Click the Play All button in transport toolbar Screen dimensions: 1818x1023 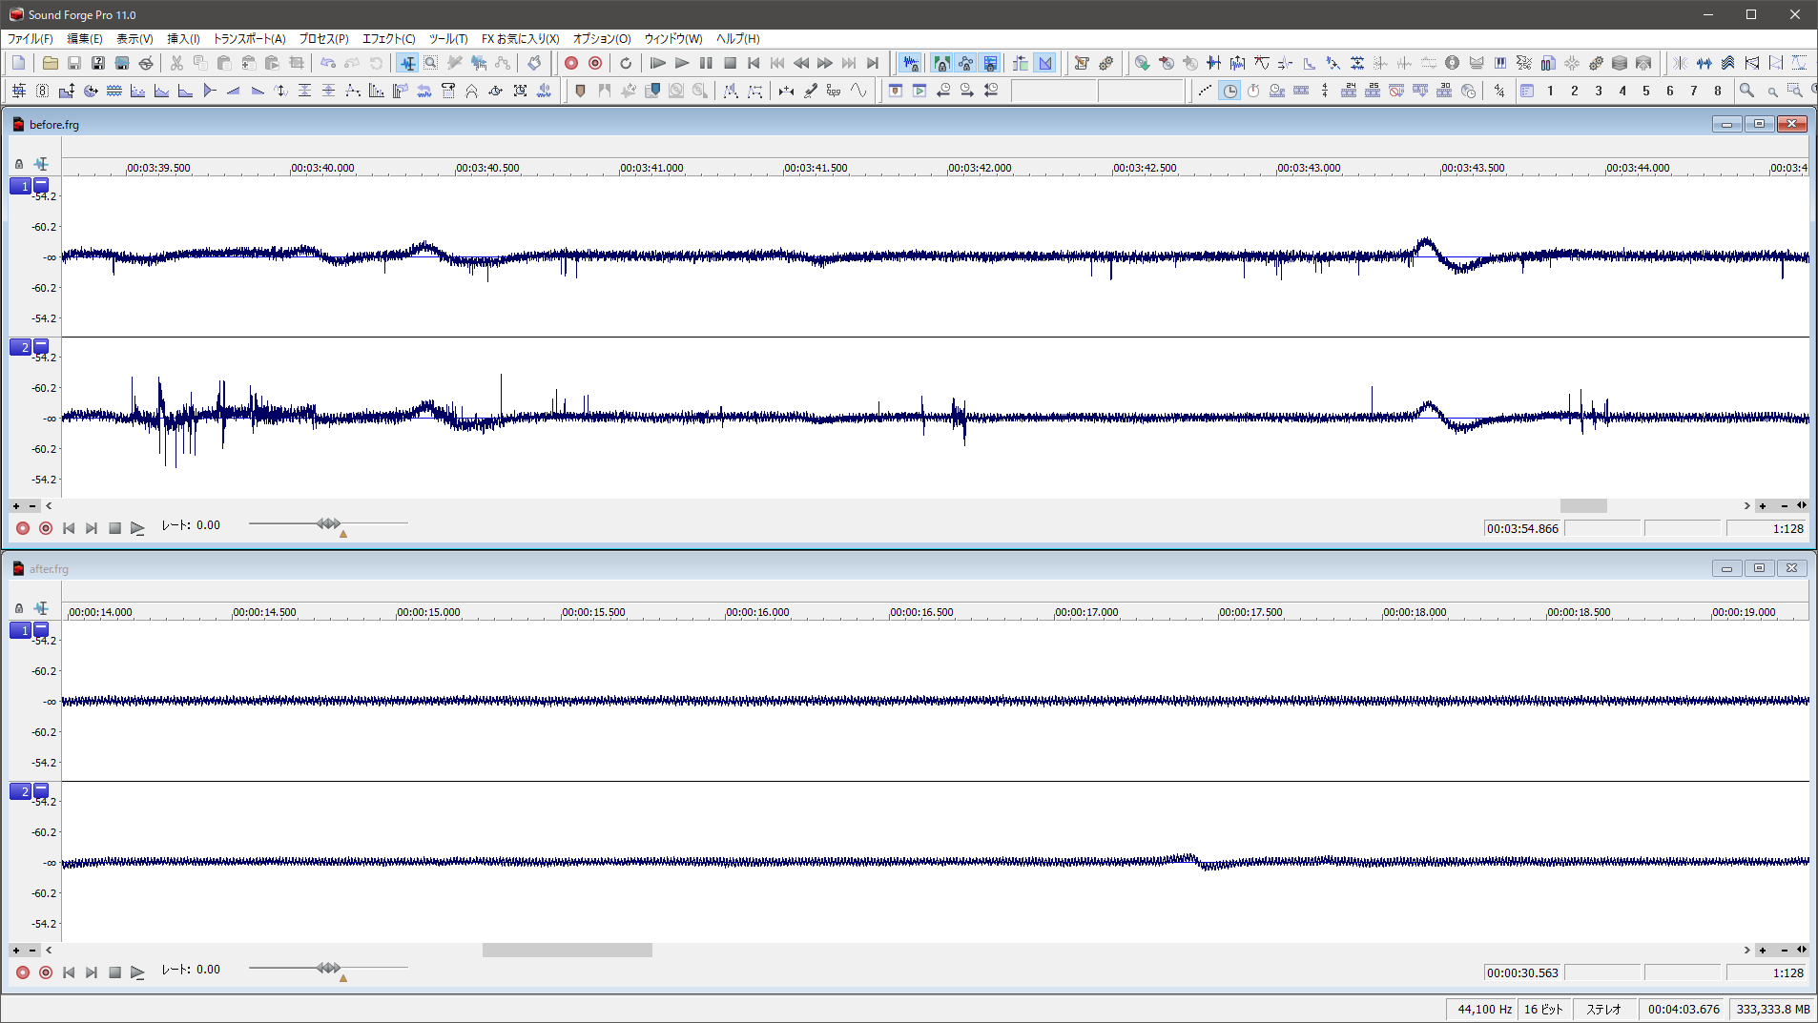(658, 63)
